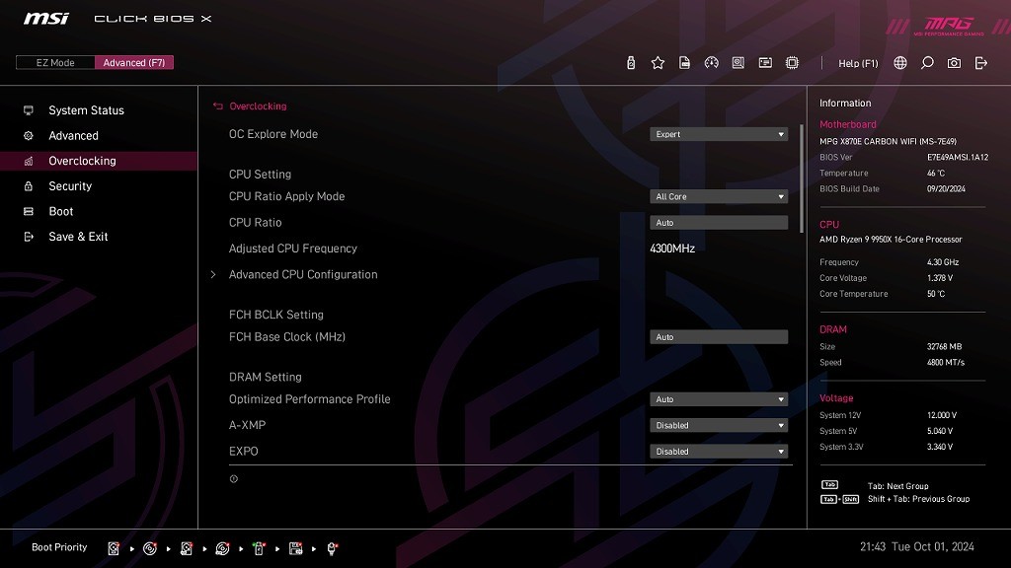Click the FCH Base Clock input field
The width and height of the screenshot is (1011, 568).
point(719,337)
